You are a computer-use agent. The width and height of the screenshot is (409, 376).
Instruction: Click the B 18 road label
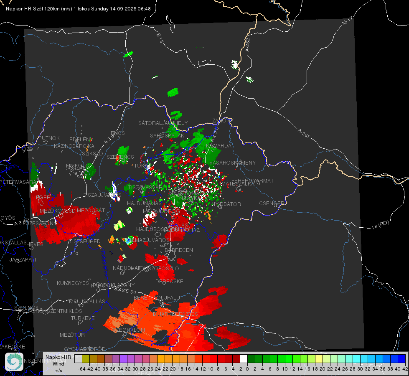click(160, 38)
